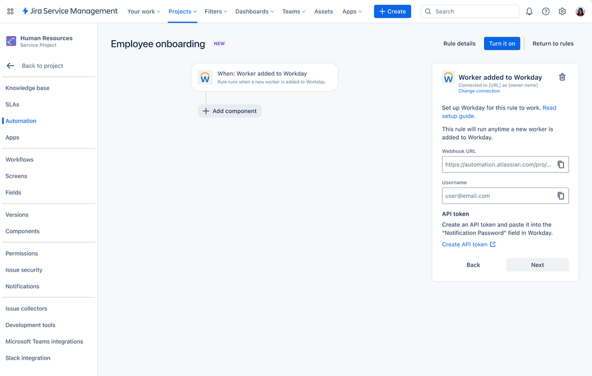Open the Your work menu
The width and height of the screenshot is (592, 376).
143,11
